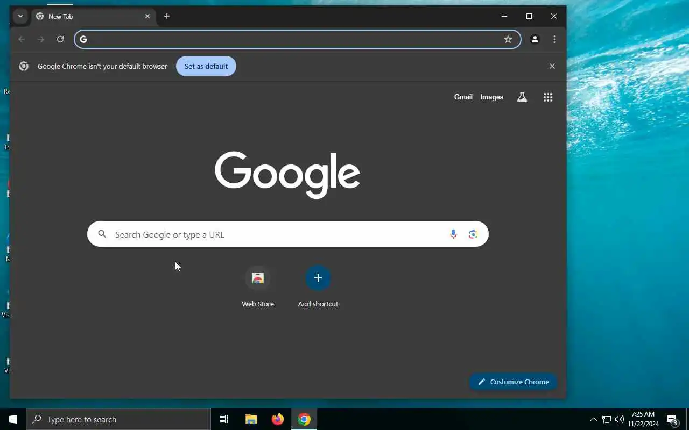689x430 pixels.
Task: Start voice search with microphone icon
Action: click(x=453, y=234)
